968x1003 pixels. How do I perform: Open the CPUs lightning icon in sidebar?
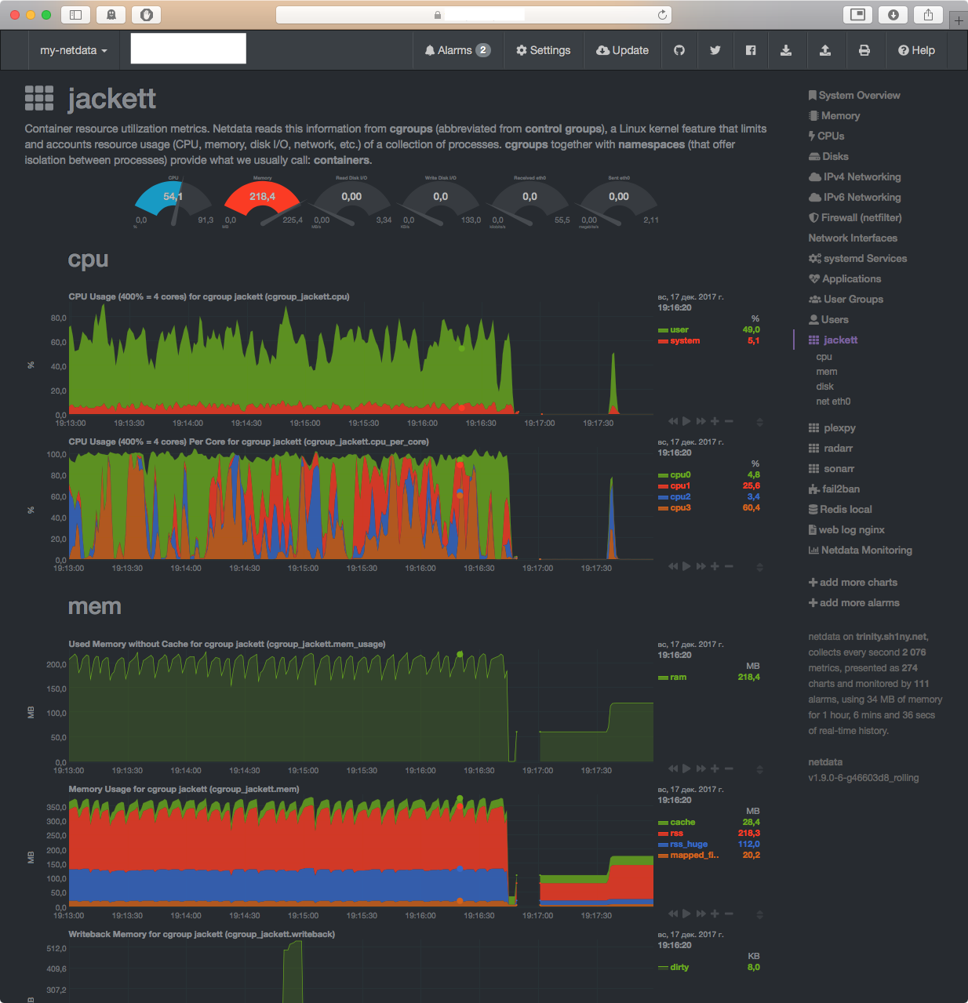point(813,136)
